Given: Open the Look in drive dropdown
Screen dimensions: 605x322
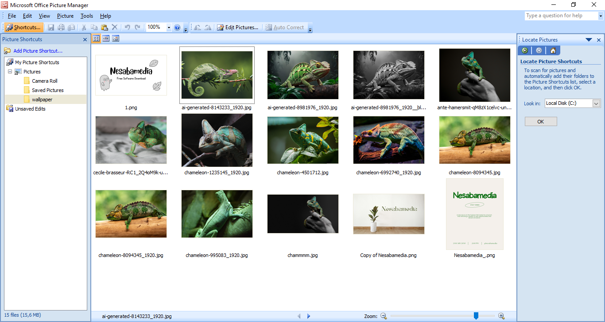Looking at the screenshot, I should [x=596, y=103].
